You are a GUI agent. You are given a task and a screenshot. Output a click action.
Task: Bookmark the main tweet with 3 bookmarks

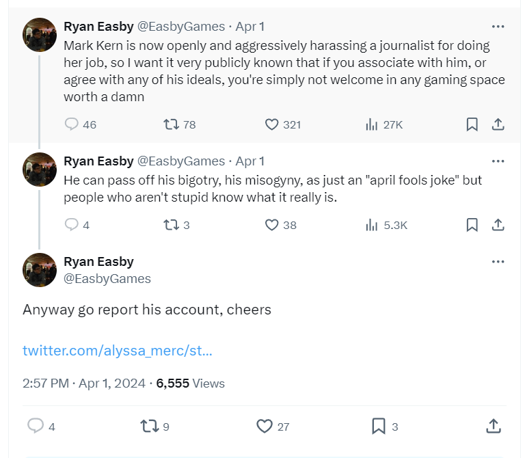[x=379, y=426]
